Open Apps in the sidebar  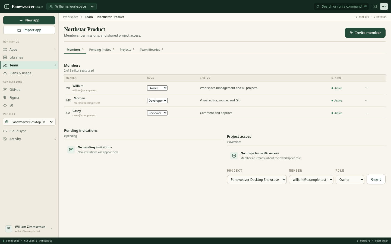coord(29,50)
